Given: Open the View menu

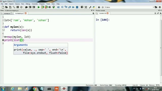Looking at the screenshot, I should pos(53,4).
